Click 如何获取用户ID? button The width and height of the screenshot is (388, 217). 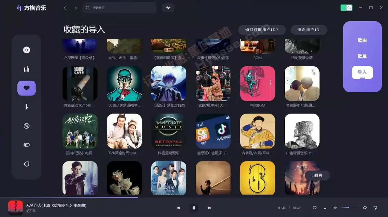coord(262,30)
